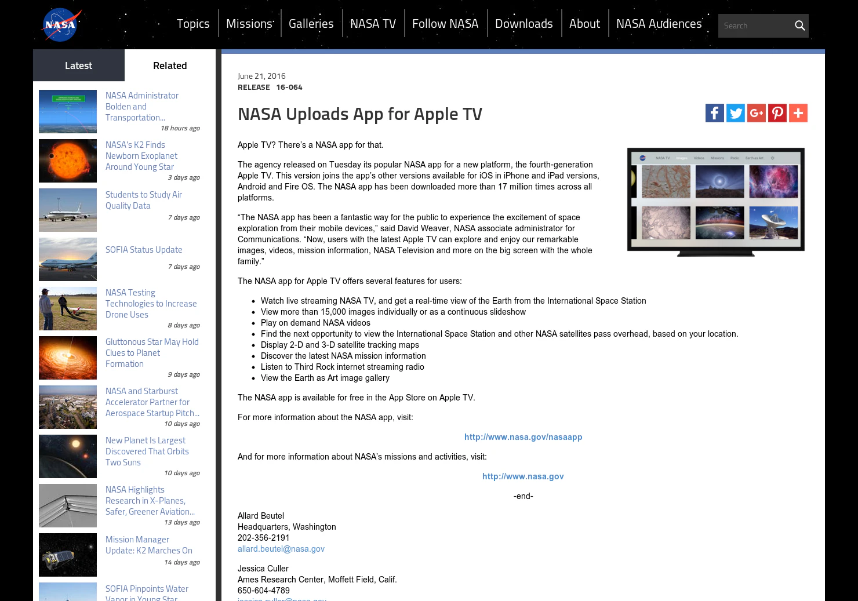Open the Missions menu
The image size is (858, 601).
click(249, 24)
